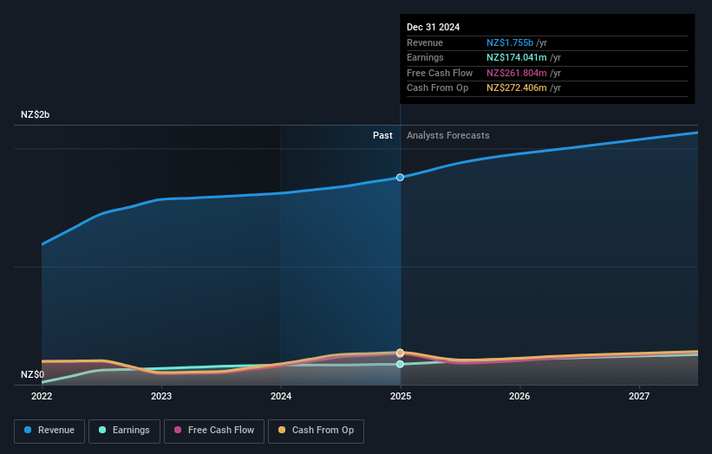This screenshot has height=454, width=712.
Task: Click the 2024 x-axis label
Action: [x=281, y=397]
